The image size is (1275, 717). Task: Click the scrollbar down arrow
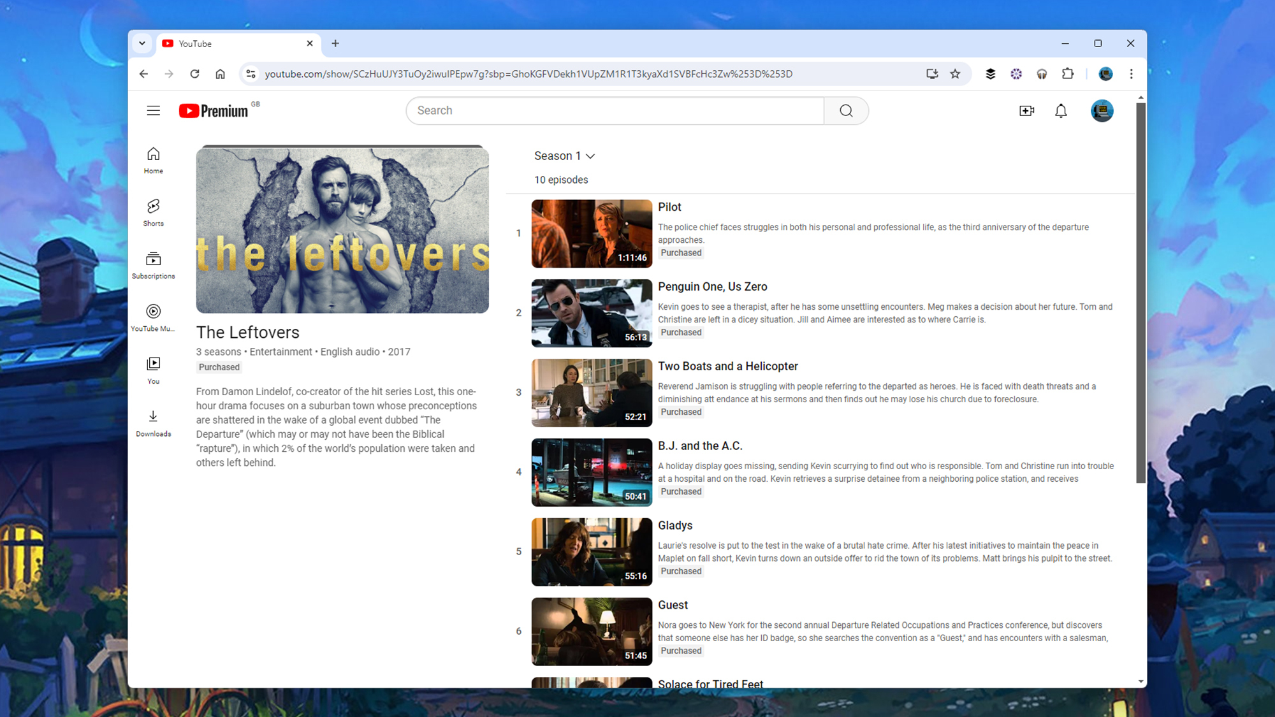click(x=1140, y=681)
